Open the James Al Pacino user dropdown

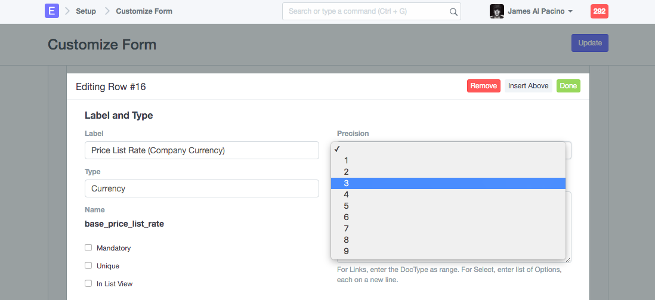tap(540, 11)
